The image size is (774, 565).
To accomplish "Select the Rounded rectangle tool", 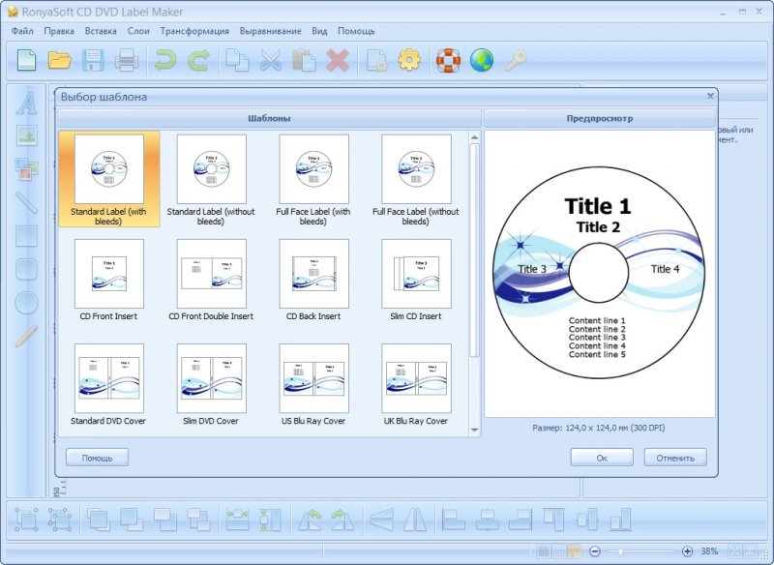I will (27, 269).
